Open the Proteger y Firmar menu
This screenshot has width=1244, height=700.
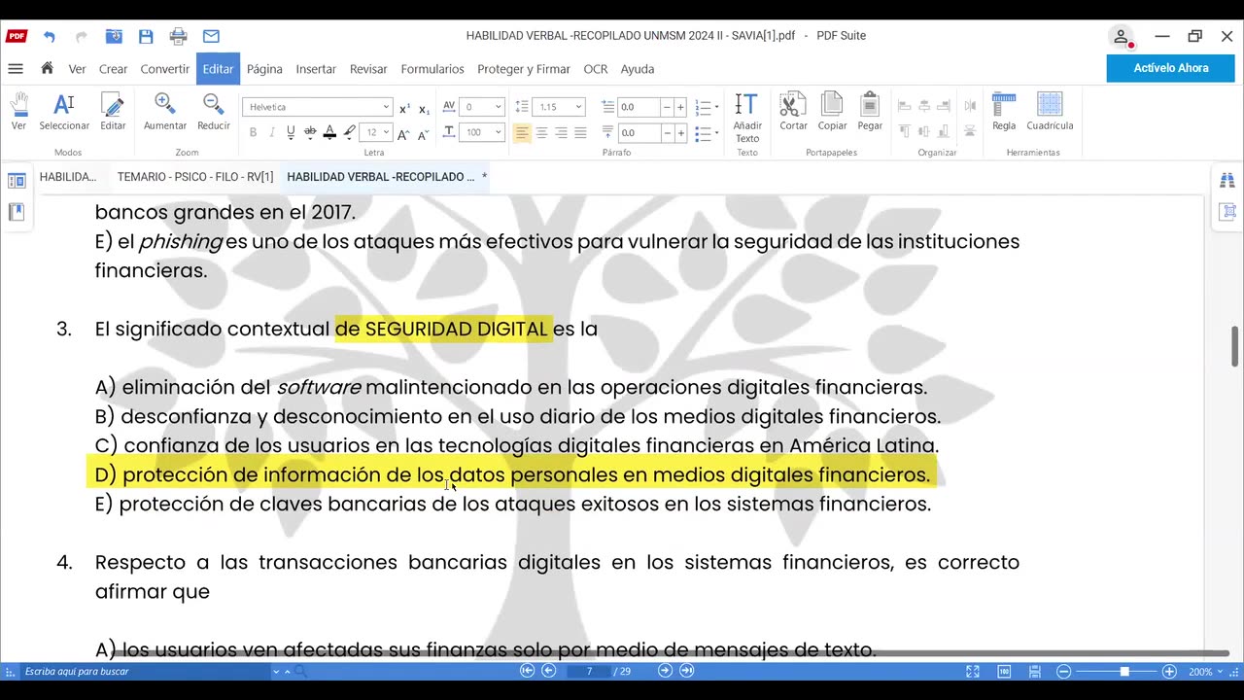[x=524, y=69]
